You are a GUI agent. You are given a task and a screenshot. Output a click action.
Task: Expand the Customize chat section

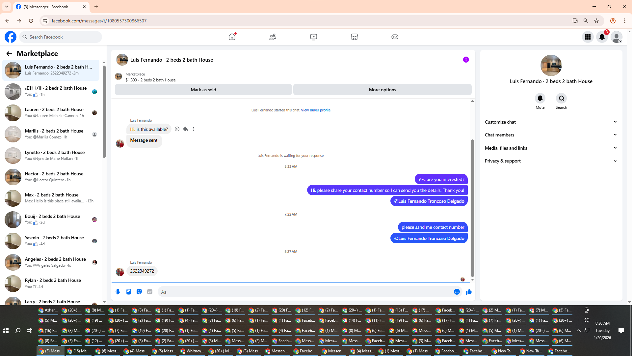coord(551,122)
